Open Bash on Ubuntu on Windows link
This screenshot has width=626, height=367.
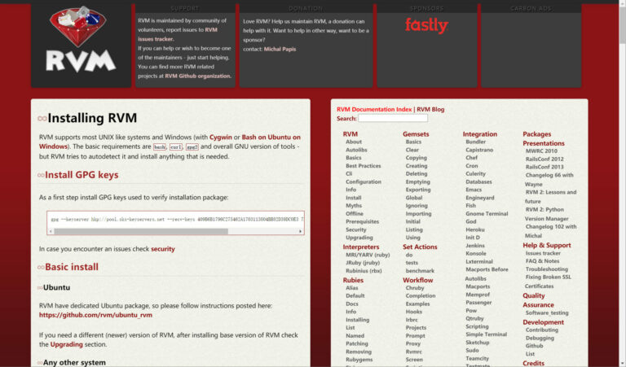pos(170,142)
